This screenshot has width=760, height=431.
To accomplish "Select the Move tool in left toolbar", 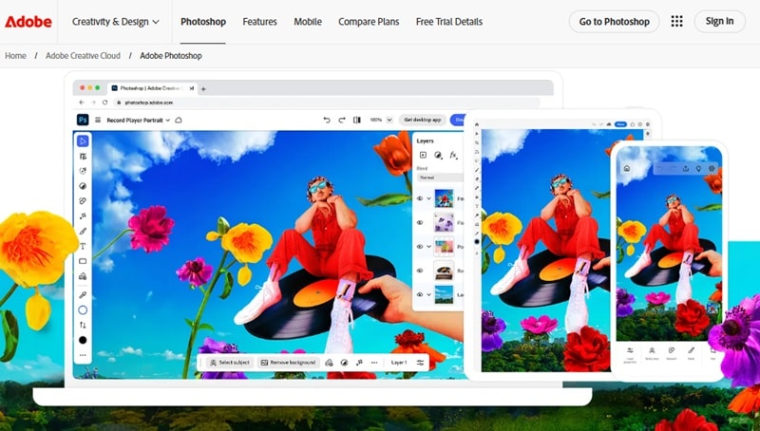I will pos(83,141).
